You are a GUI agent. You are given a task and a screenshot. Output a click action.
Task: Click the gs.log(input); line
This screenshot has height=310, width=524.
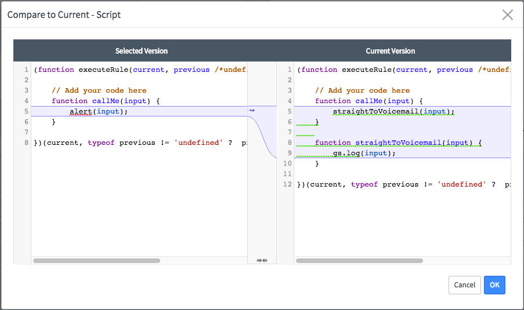pyautogui.click(x=364, y=153)
